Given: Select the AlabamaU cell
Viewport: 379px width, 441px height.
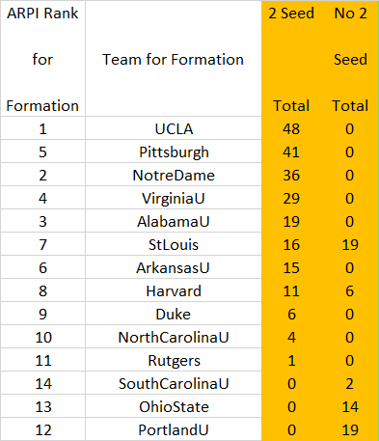Looking at the screenshot, I should tap(174, 221).
